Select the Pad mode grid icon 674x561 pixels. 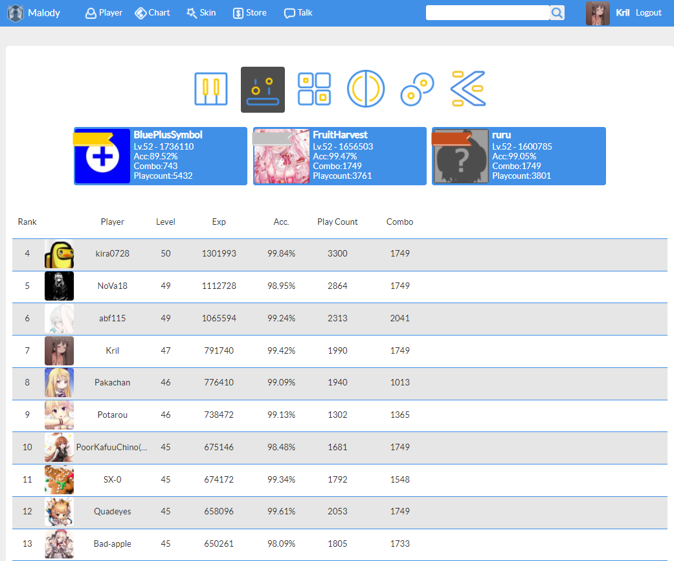(x=314, y=89)
